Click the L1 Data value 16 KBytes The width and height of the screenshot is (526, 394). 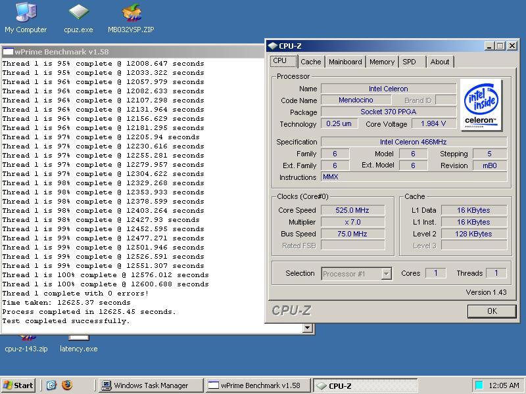point(473,210)
